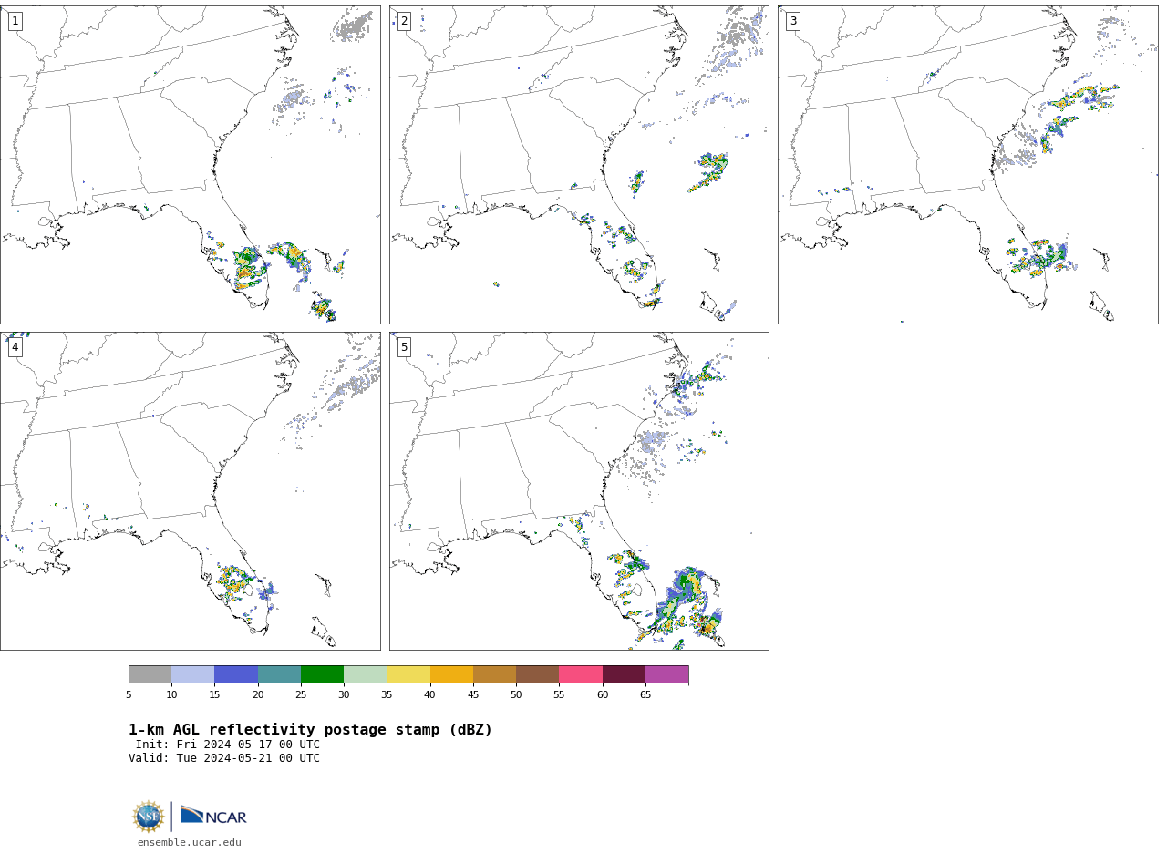The image size is (1167, 853).
Task: Click the colorbar tick label 20
Action: [258, 695]
